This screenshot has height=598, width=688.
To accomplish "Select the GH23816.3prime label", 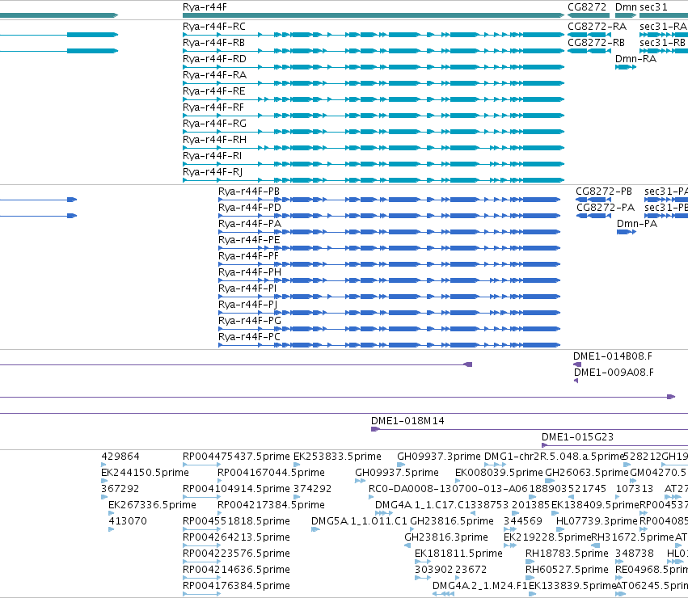I will click(x=446, y=538).
